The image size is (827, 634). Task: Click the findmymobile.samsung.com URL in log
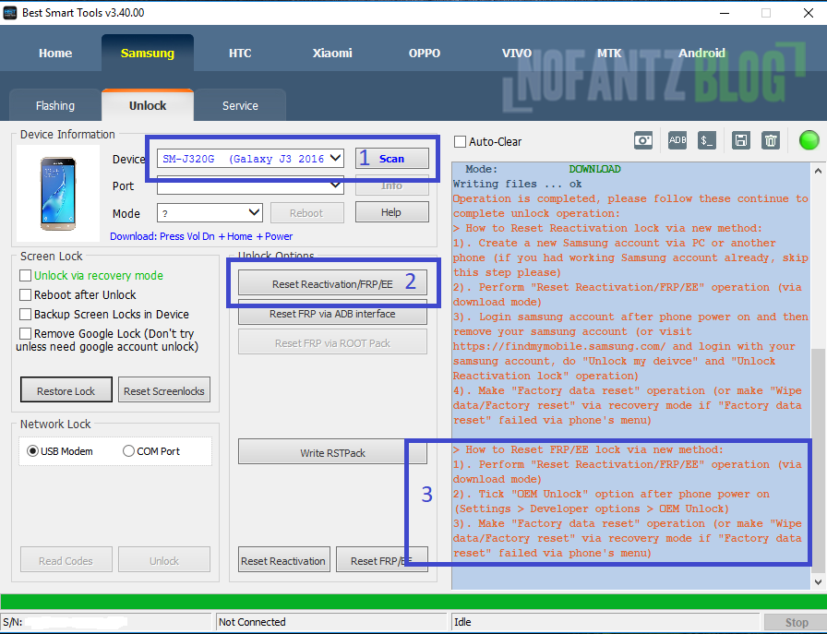click(x=559, y=347)
